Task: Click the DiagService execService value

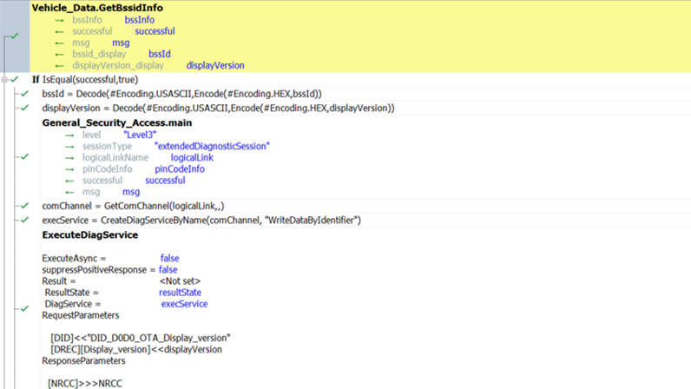Action: pos(184,304)
